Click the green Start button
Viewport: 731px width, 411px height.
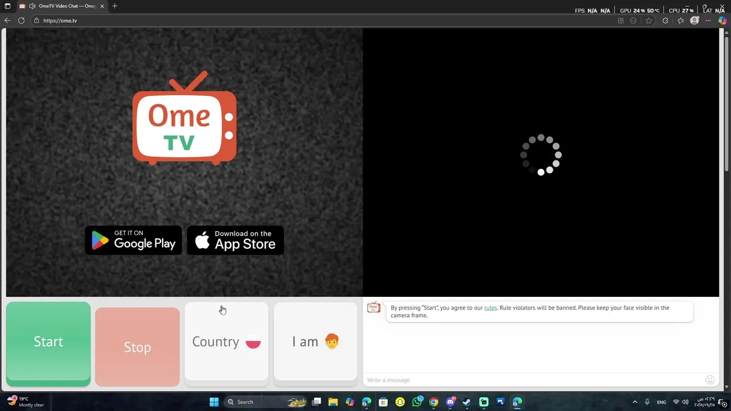point(49,344)
